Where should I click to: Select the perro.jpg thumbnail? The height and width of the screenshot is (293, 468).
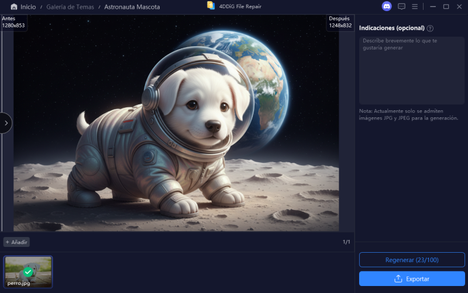pos(28,272)
